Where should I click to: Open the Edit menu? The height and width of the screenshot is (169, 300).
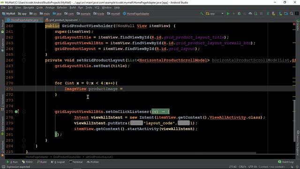coord(10,8)
